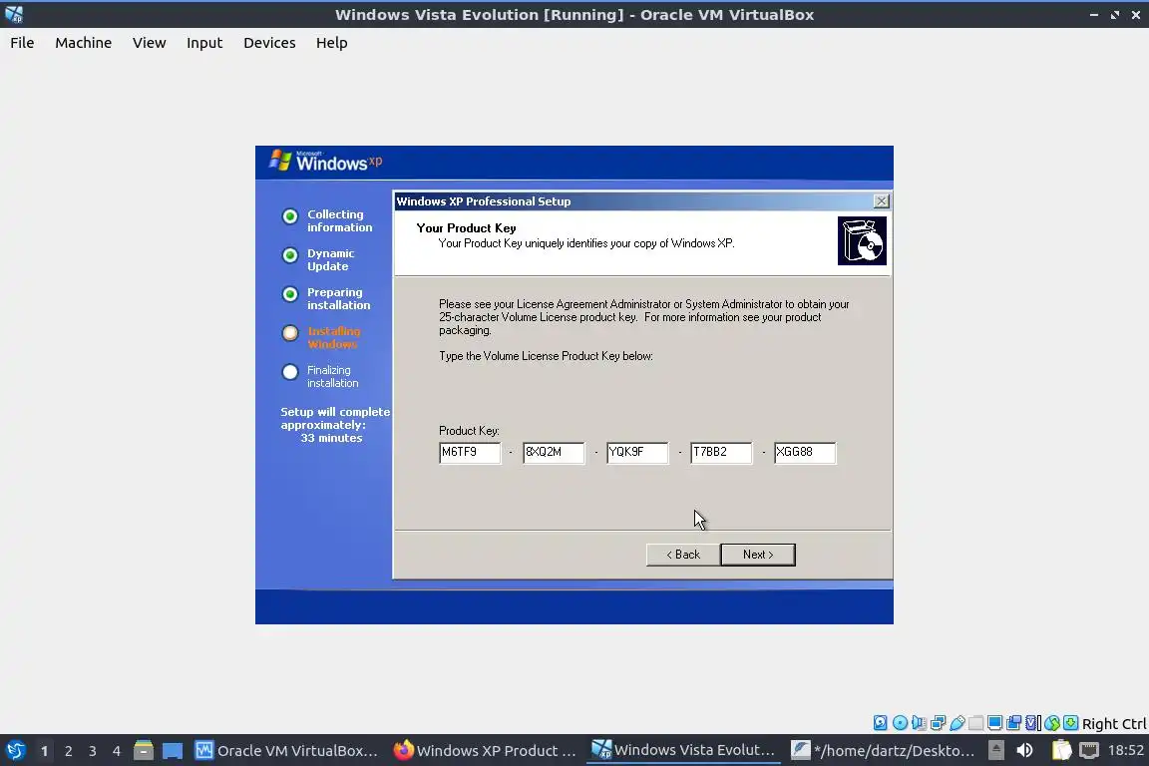Minimize the VirtualBox window

(x=1094, y=14)
